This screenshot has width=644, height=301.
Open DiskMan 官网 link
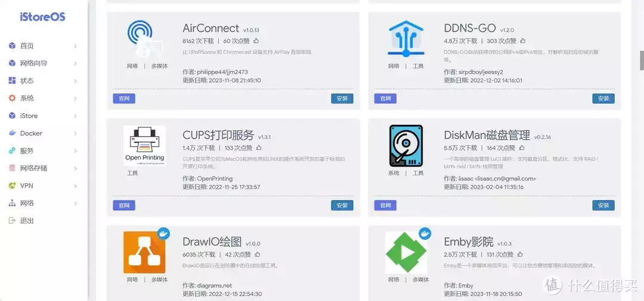[x=385, y=205]
